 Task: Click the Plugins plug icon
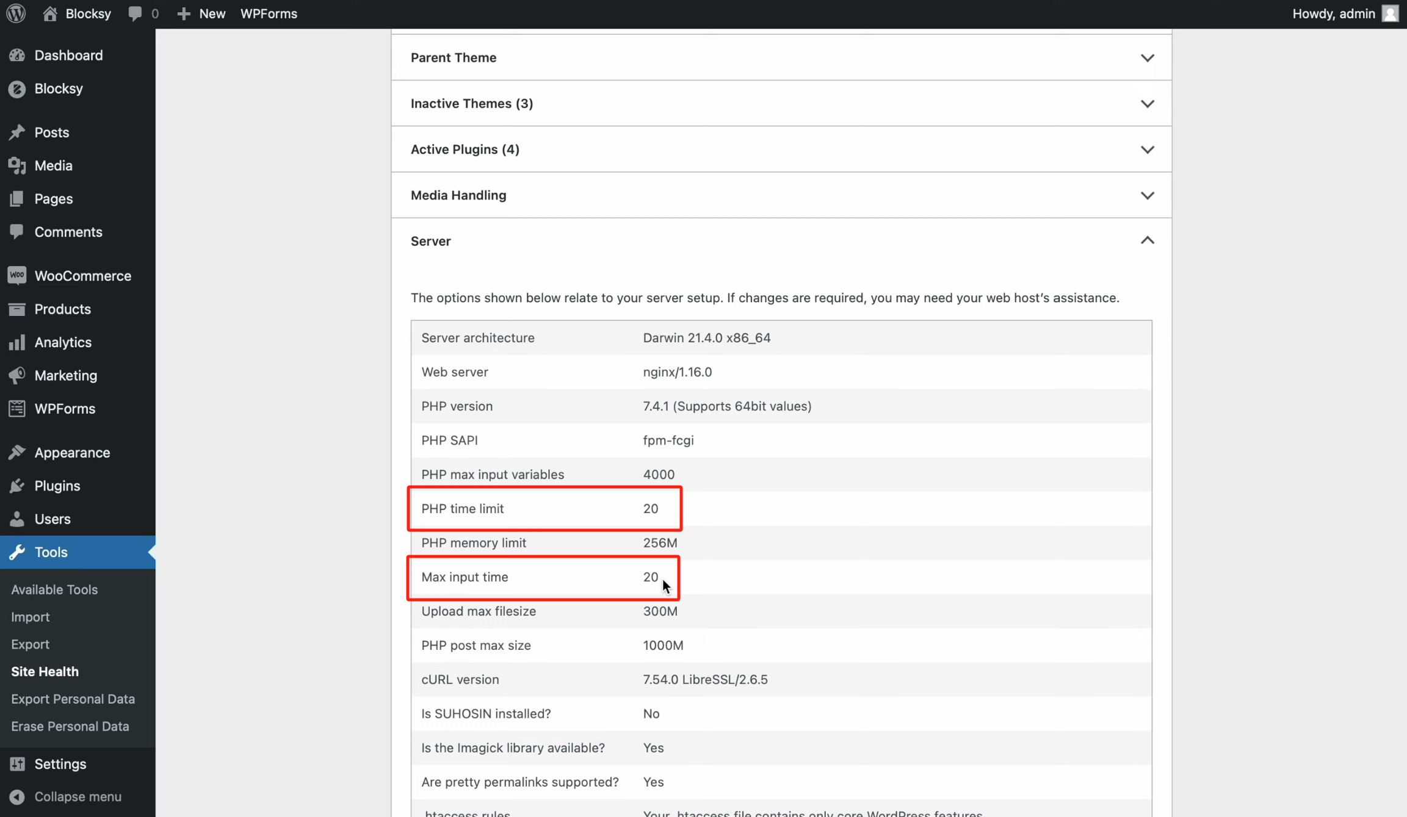click(17, 486)
